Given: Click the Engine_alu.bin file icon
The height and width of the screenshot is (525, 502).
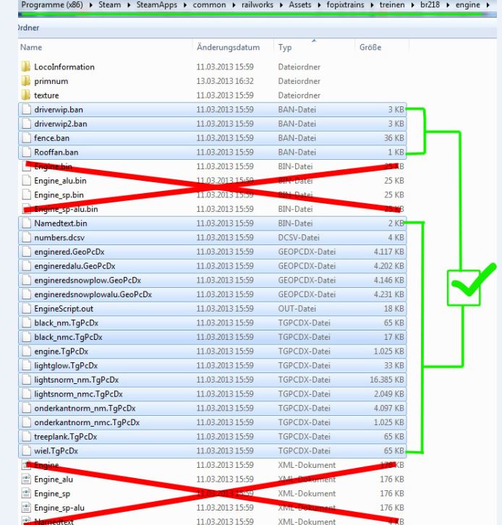Looking at the screenshot, I should coord(27,181).
